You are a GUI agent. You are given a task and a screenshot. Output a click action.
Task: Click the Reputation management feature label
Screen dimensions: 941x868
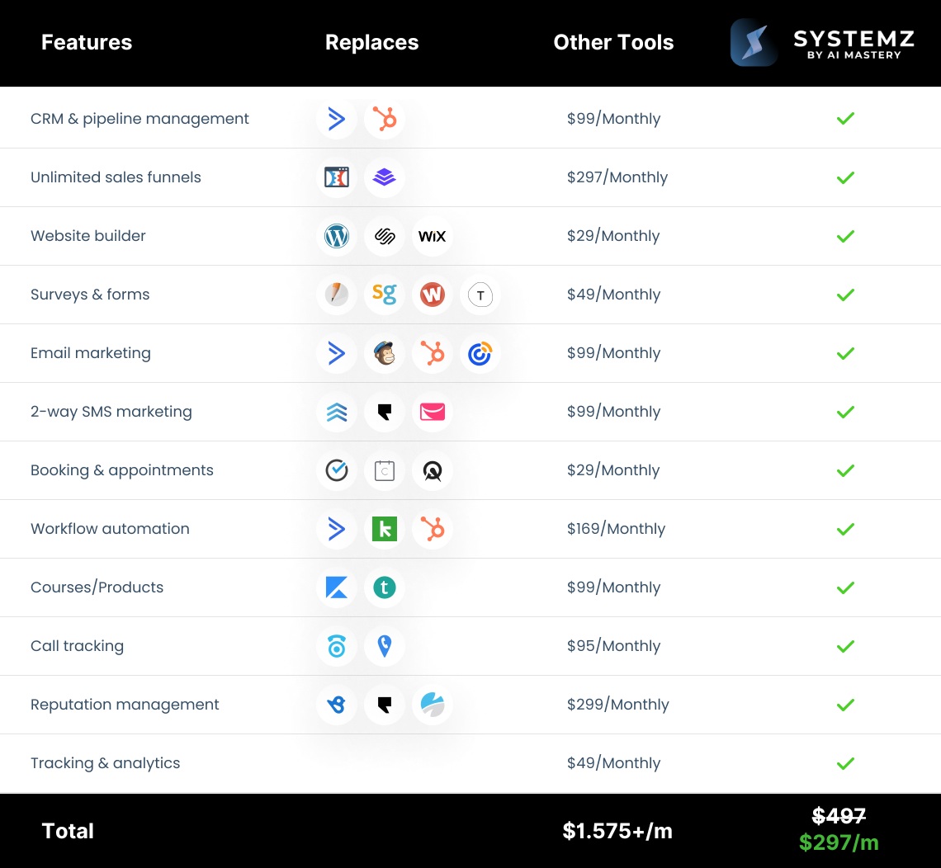125,705
